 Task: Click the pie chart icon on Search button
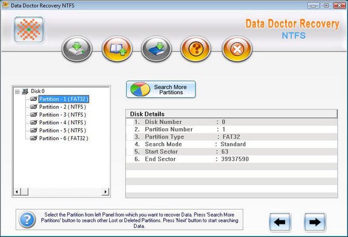[x=140, y=89]
